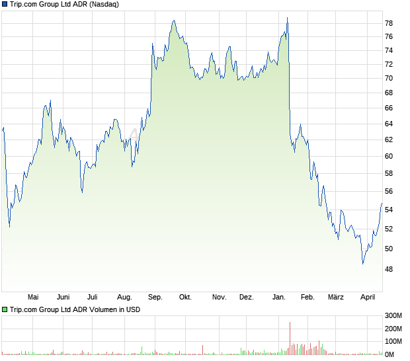410x361 pixels.
Task: Click the price axis value 48
Action: click(389, 269)
